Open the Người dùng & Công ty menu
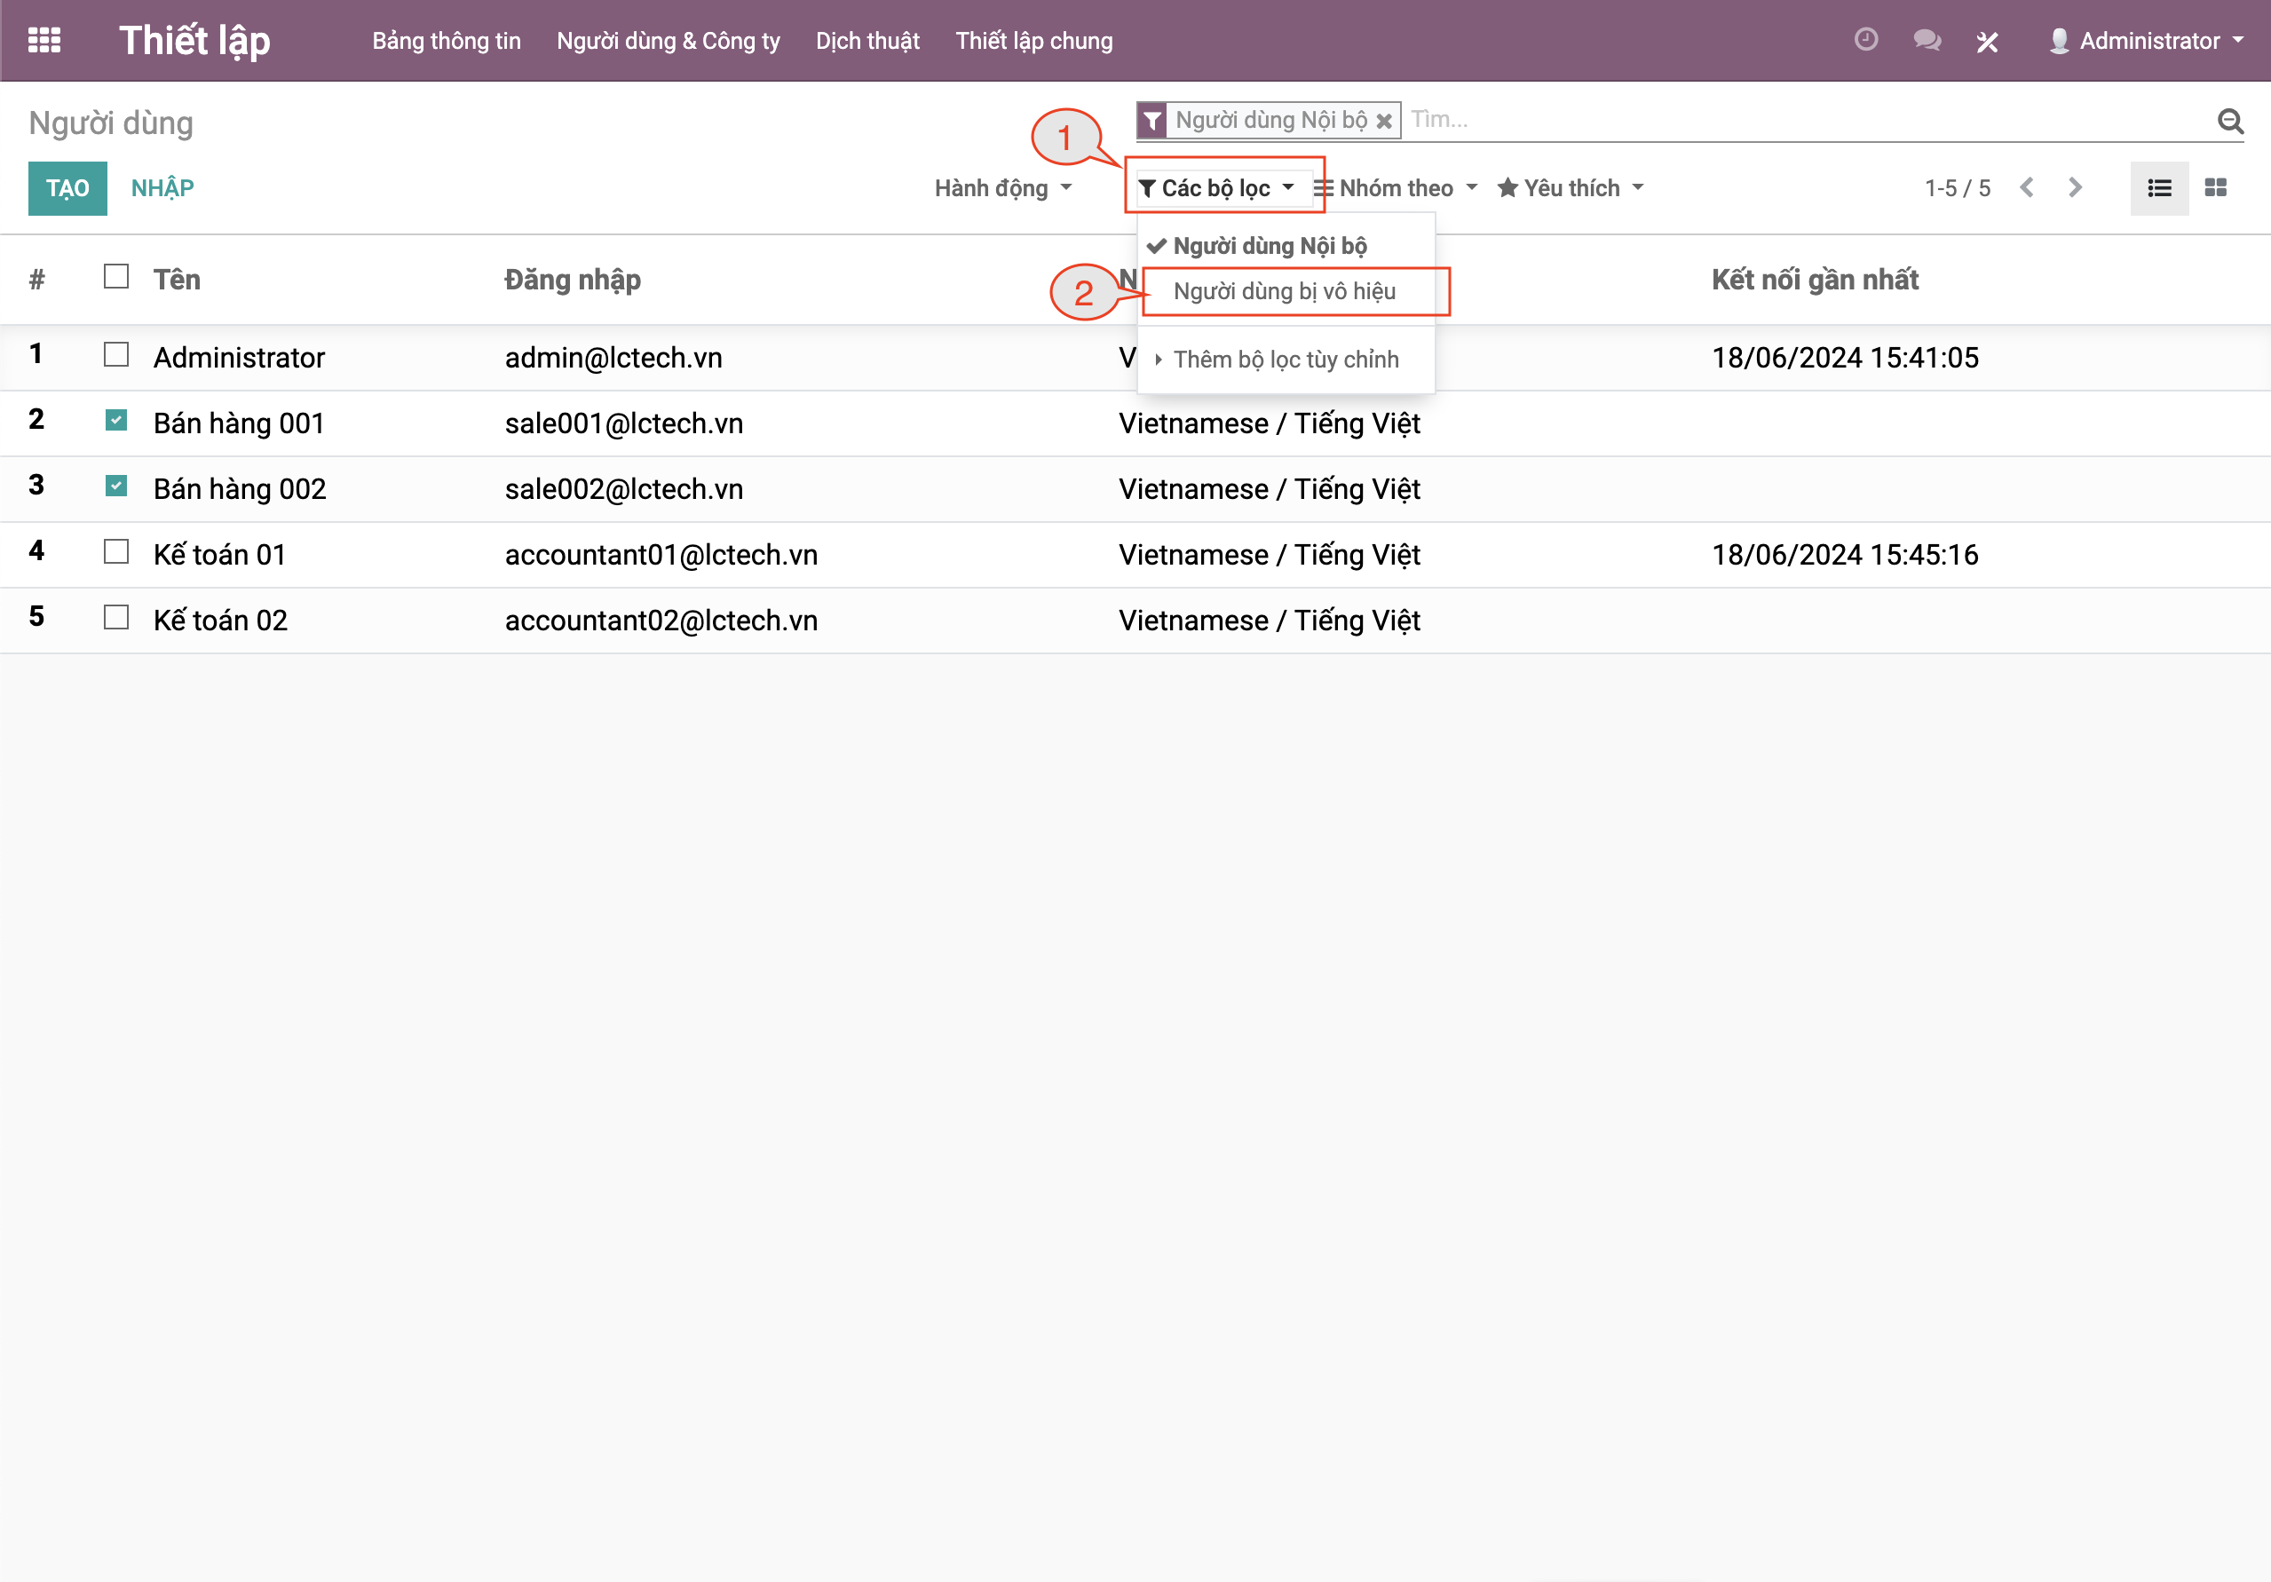2271x1582 pixels. (x=668, y=41)
